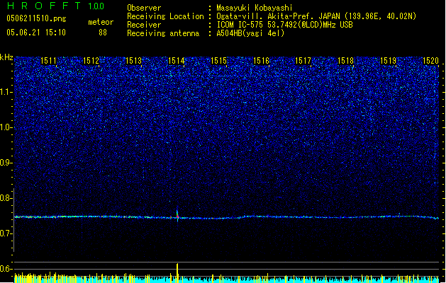Click the 1520 time marker
The width and height of the screenshot is (446, 283).
[x=430, y=61]
